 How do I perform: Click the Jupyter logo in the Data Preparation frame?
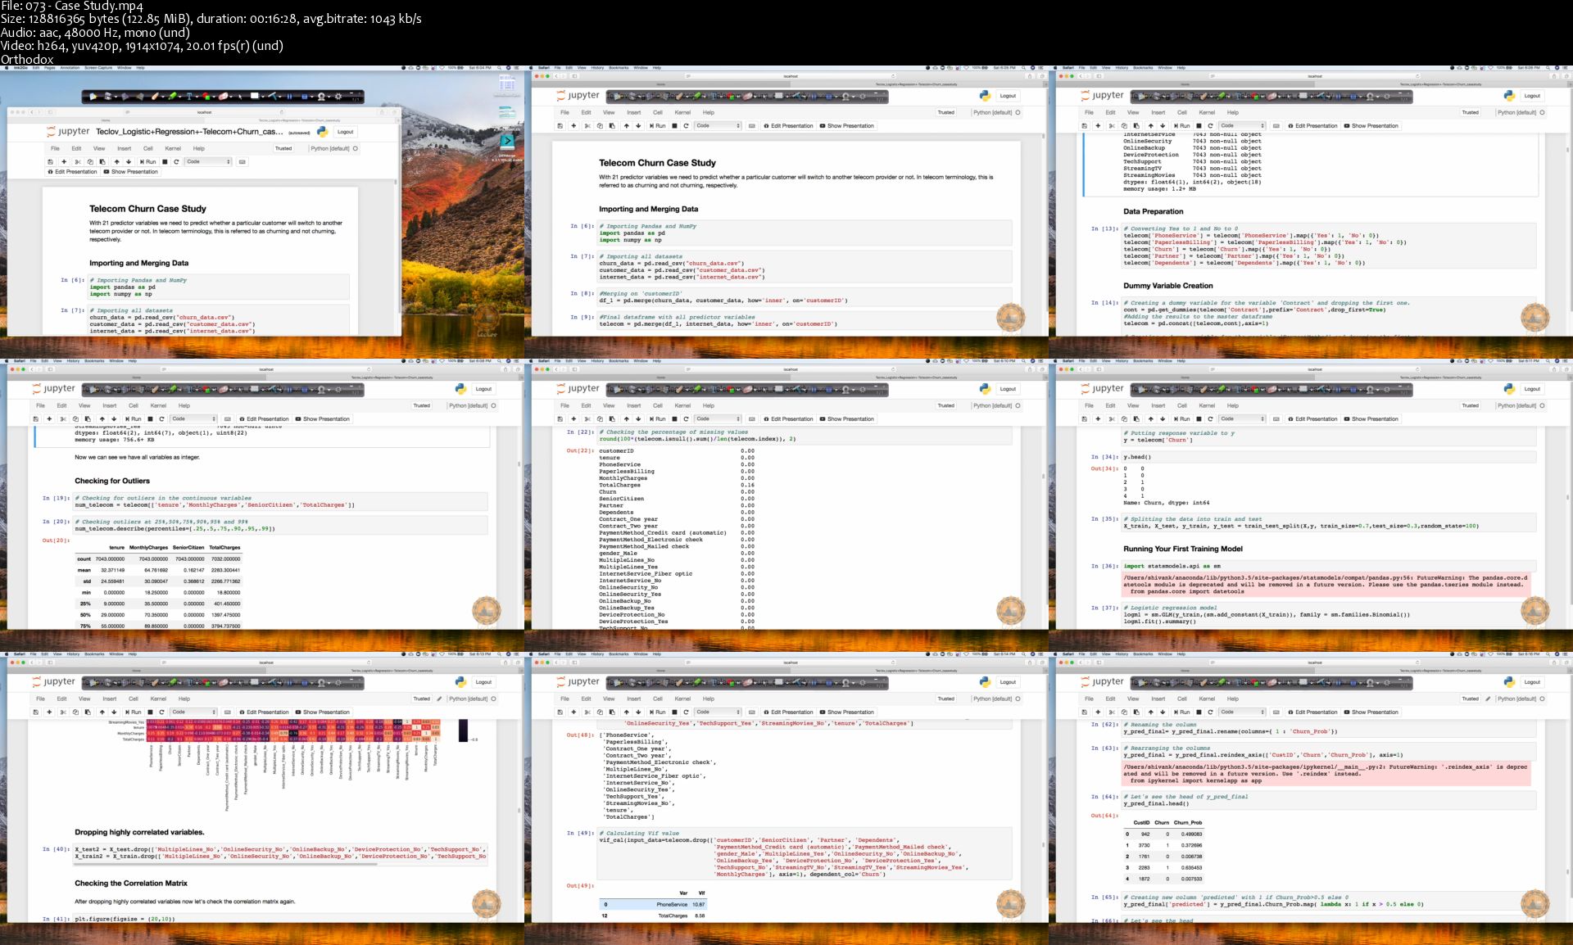1102,96
